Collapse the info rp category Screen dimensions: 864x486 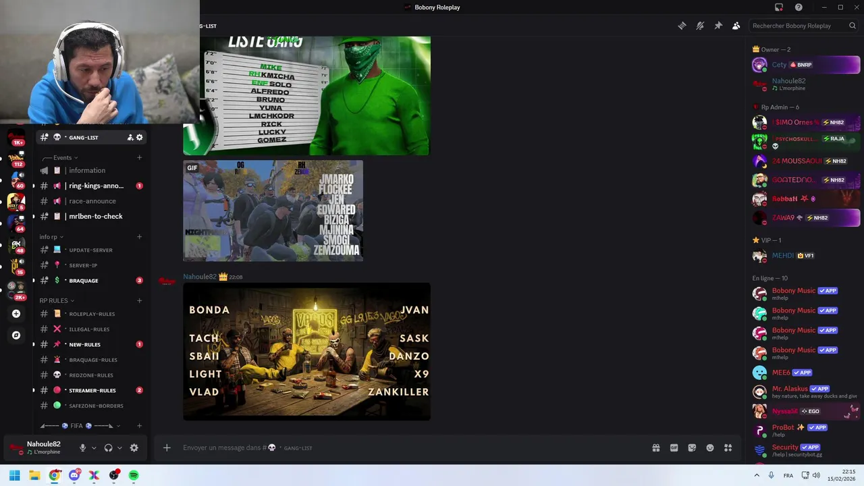pos(51,237)
